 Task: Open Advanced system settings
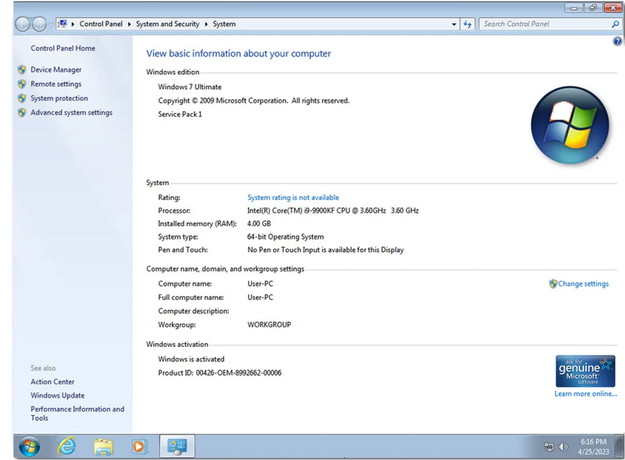[x=71, y=112]
